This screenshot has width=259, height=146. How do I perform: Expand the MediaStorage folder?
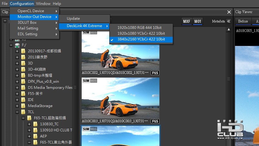17,106
